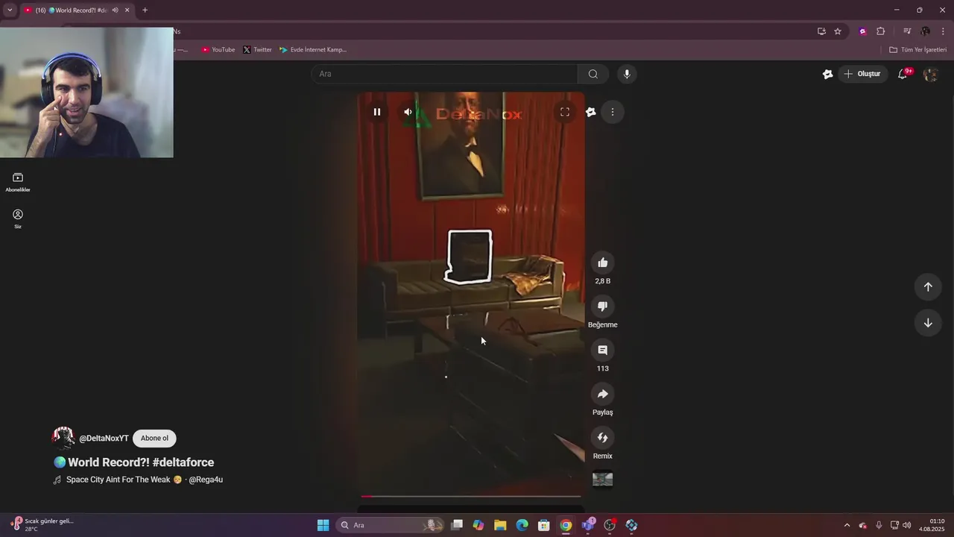The height and width of the screenshot is (537, 954).
Task: Open the star icon left of Oluştur
Action: click(827, 74)
